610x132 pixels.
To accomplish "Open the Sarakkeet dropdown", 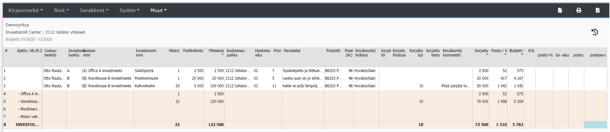I will pos(94,10).
